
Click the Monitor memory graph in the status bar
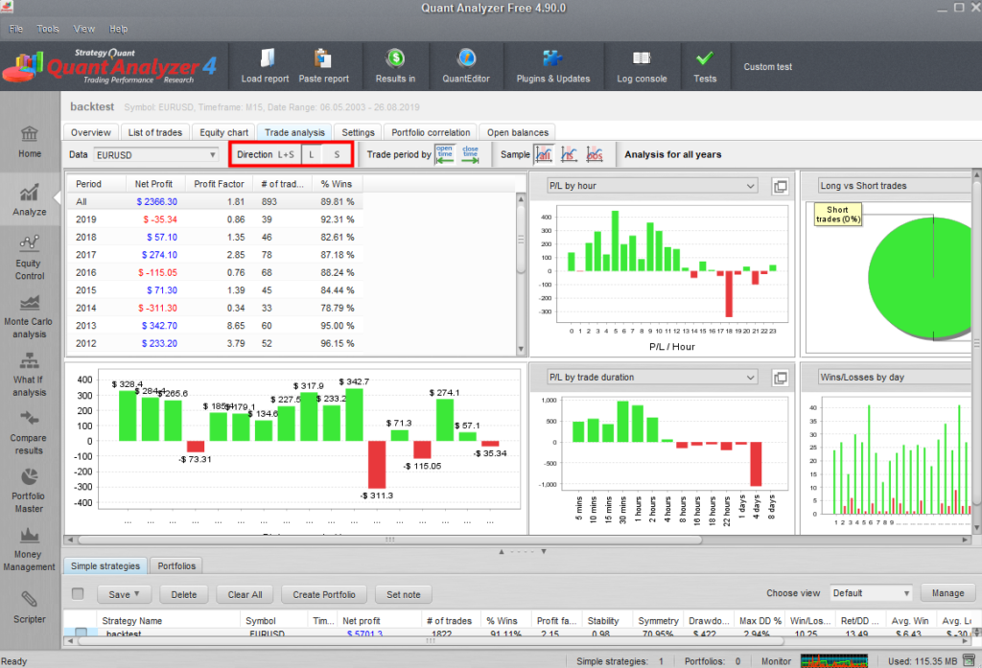[834, 660]
